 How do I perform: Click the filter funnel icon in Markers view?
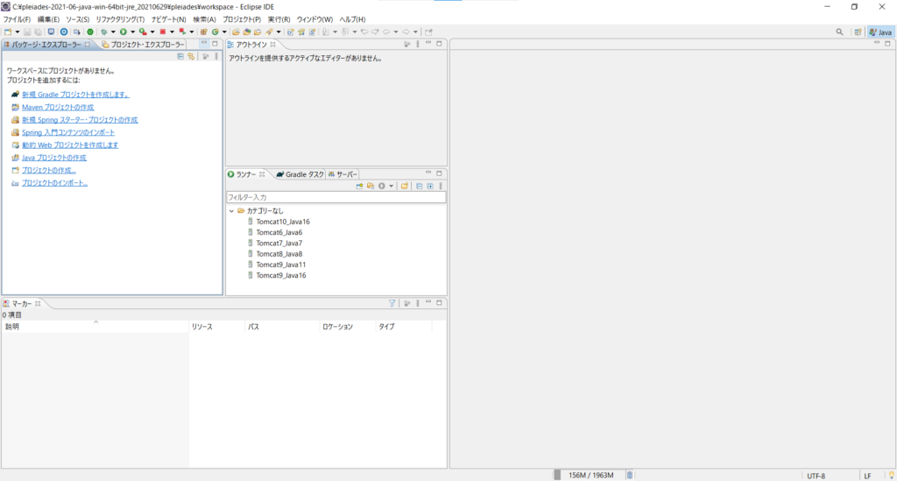pos(392,303)
